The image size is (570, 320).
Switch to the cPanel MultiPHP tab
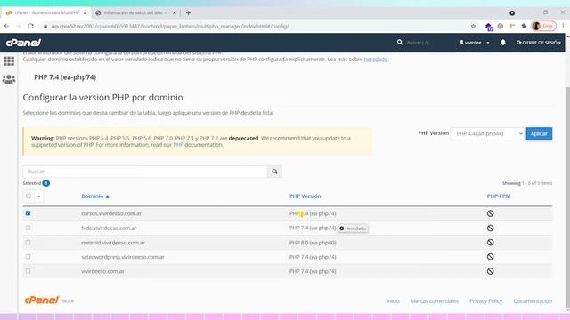(x=46, y=12)
